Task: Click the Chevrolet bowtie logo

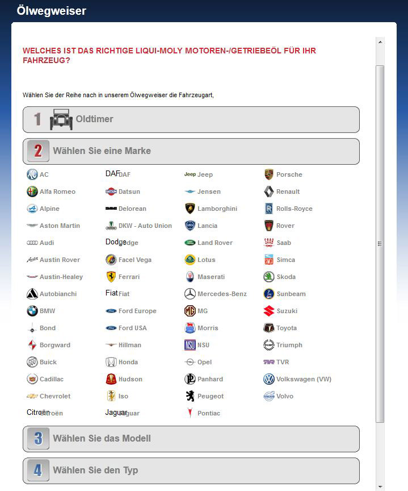Action: [x=32, y=396]
